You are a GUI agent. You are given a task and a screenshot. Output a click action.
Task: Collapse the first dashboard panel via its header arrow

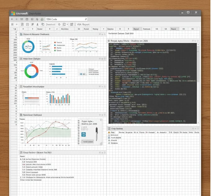pos(102,34)
